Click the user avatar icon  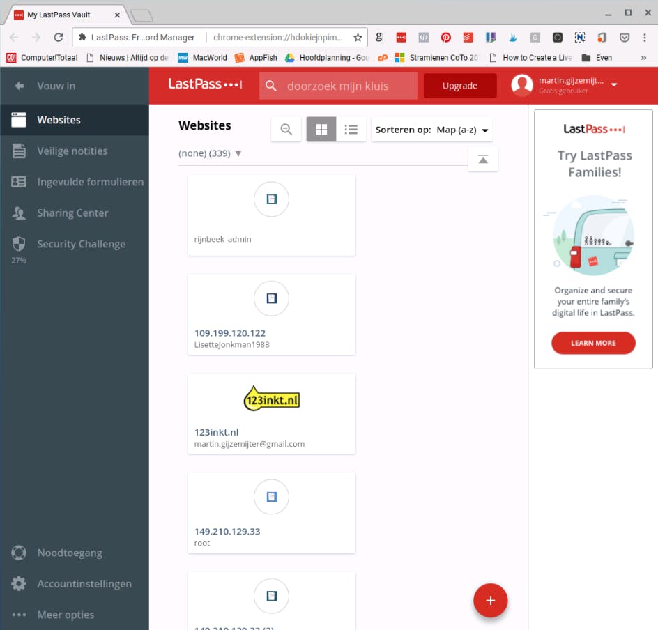(521, 86)
